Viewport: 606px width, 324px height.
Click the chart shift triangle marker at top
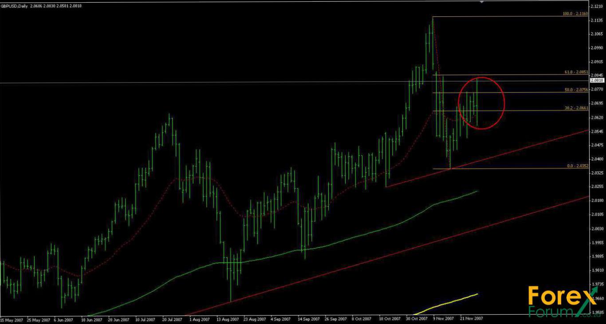coord(482,2)
